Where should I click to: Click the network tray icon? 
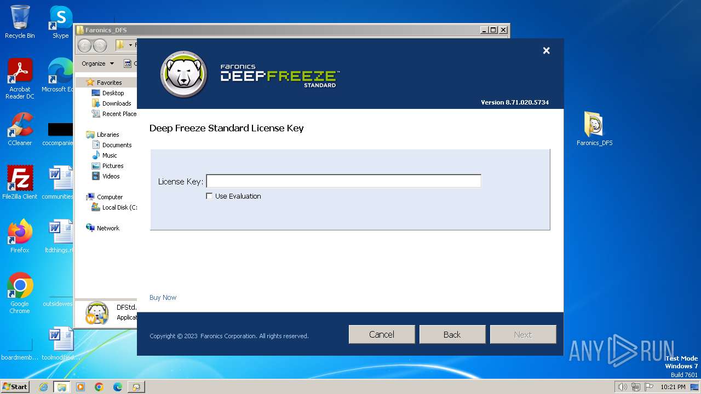coord(636,387)
